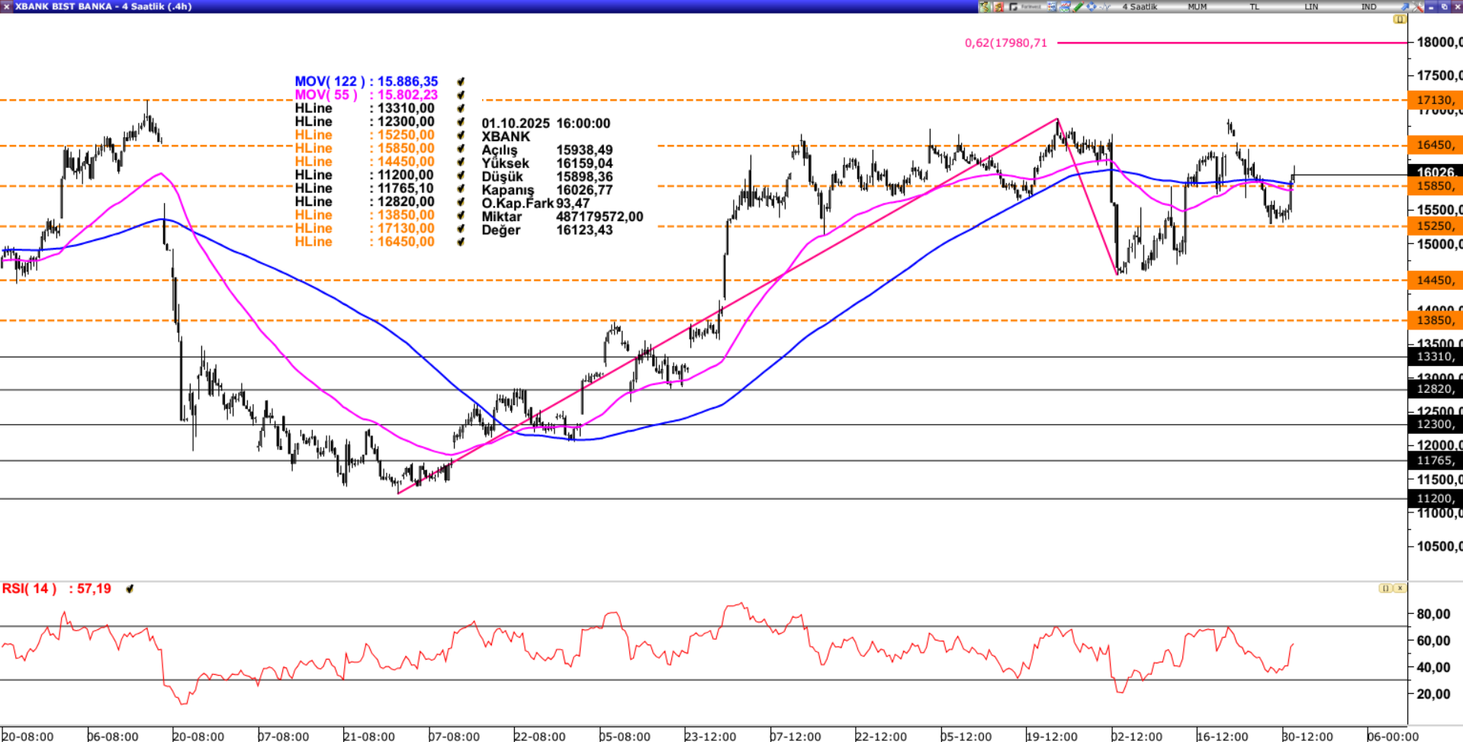This screenshot has height=742, width=1463.
Task: Toggle the MOV(122) indicator checkmark
Action: coord(461,82)
